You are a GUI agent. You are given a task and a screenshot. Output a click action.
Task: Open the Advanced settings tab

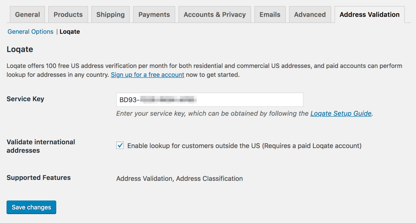pyautogui.click(x=310, y=14)
